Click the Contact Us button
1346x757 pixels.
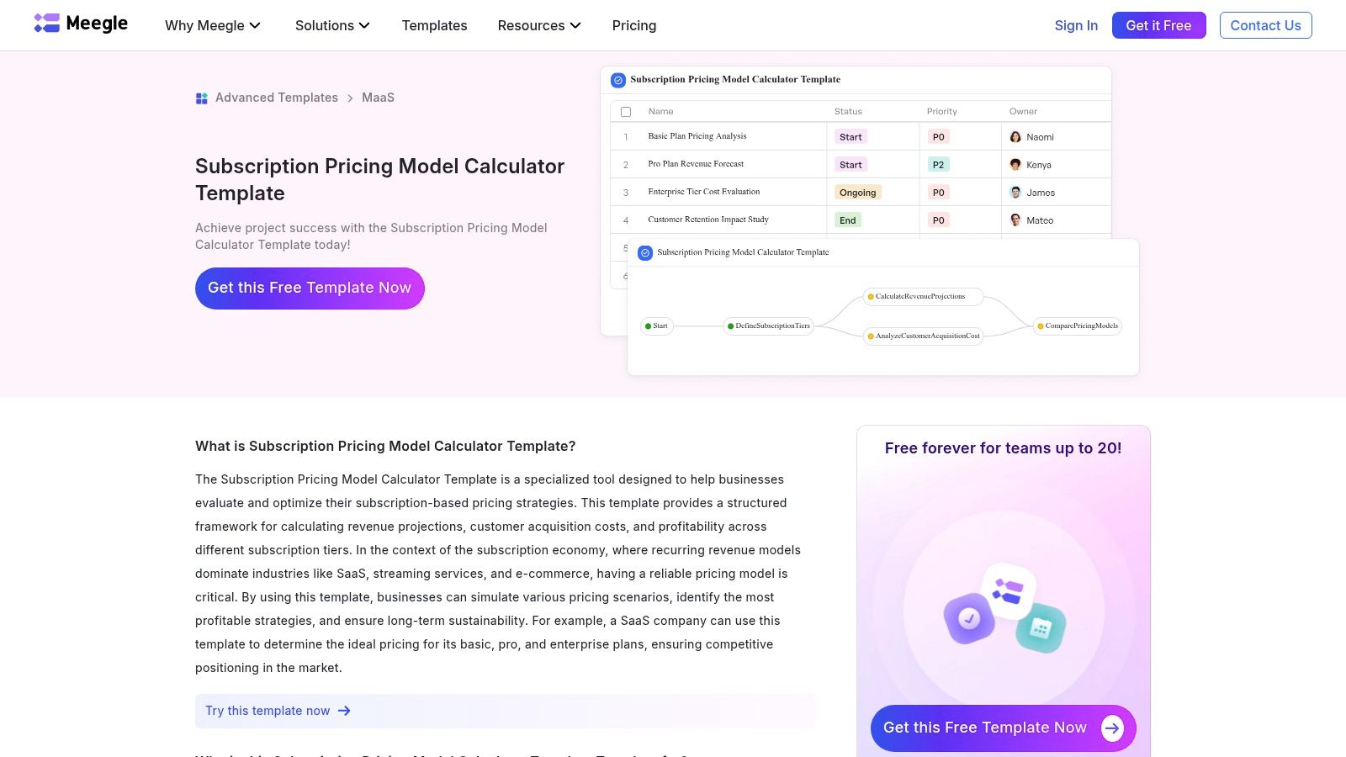(x=1265, y=25)
